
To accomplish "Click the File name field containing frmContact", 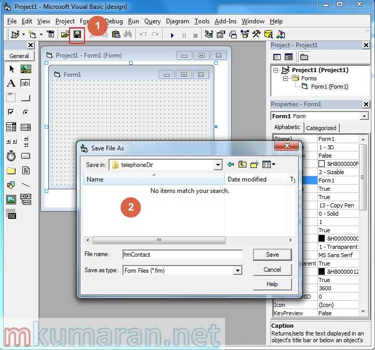I will 183,255.
